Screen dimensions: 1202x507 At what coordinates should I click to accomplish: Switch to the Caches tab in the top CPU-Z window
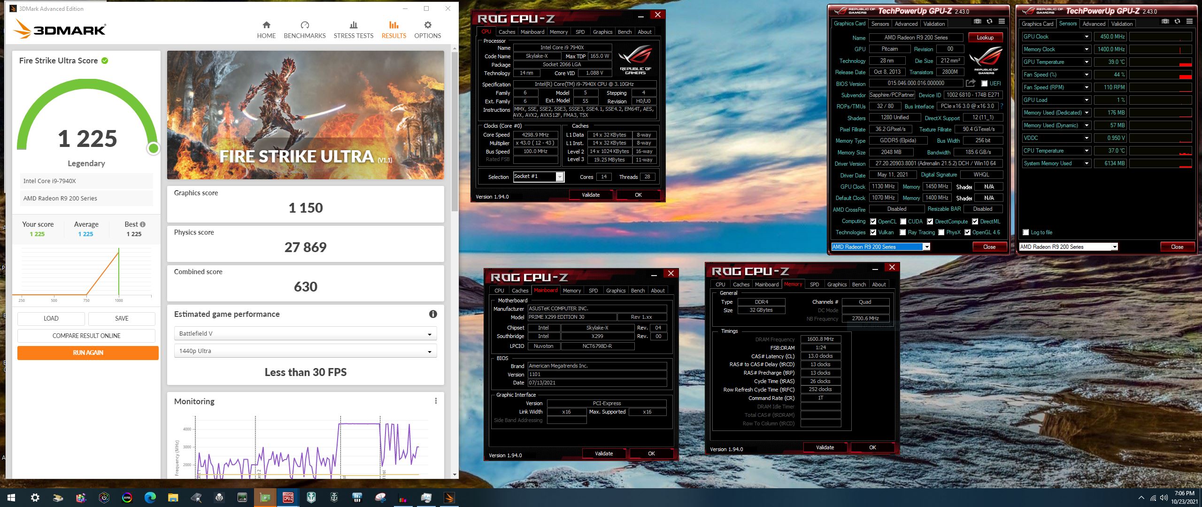pos(507,32)
